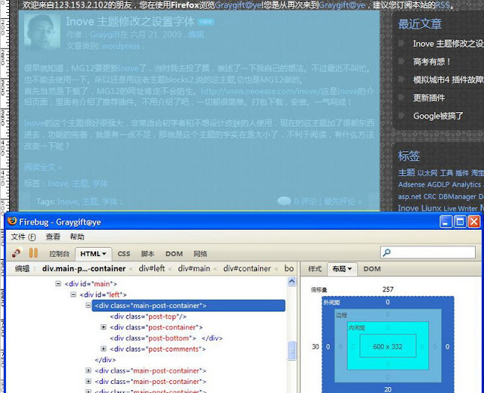484x393 pixels.
Task: Switch to the 控制台 tab
Action: coord(59,254)
